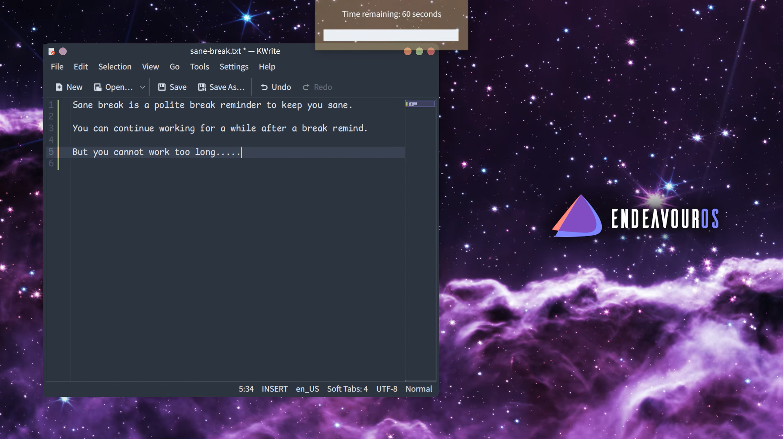Open the Soft Tabs: 4 indentation selector
783x439 pixels.
pos(347,389)
